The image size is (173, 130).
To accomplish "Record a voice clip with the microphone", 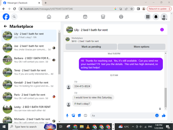I will click(x=67, y=115).
